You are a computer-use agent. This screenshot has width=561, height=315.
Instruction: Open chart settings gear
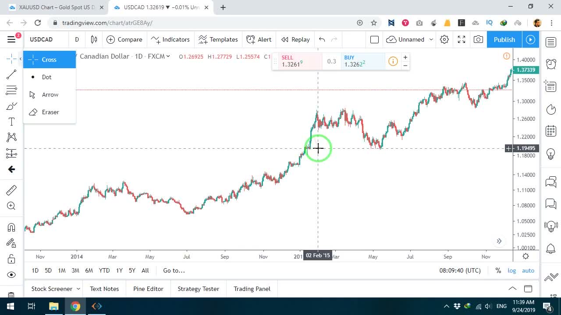coord(444,39)
